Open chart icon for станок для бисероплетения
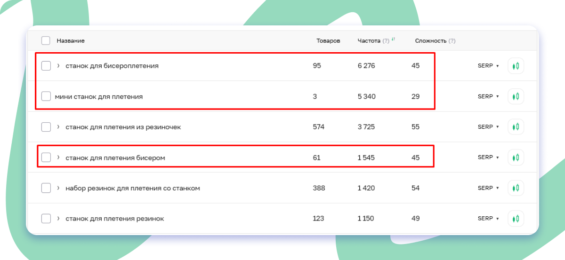 (x=516, y=66)
